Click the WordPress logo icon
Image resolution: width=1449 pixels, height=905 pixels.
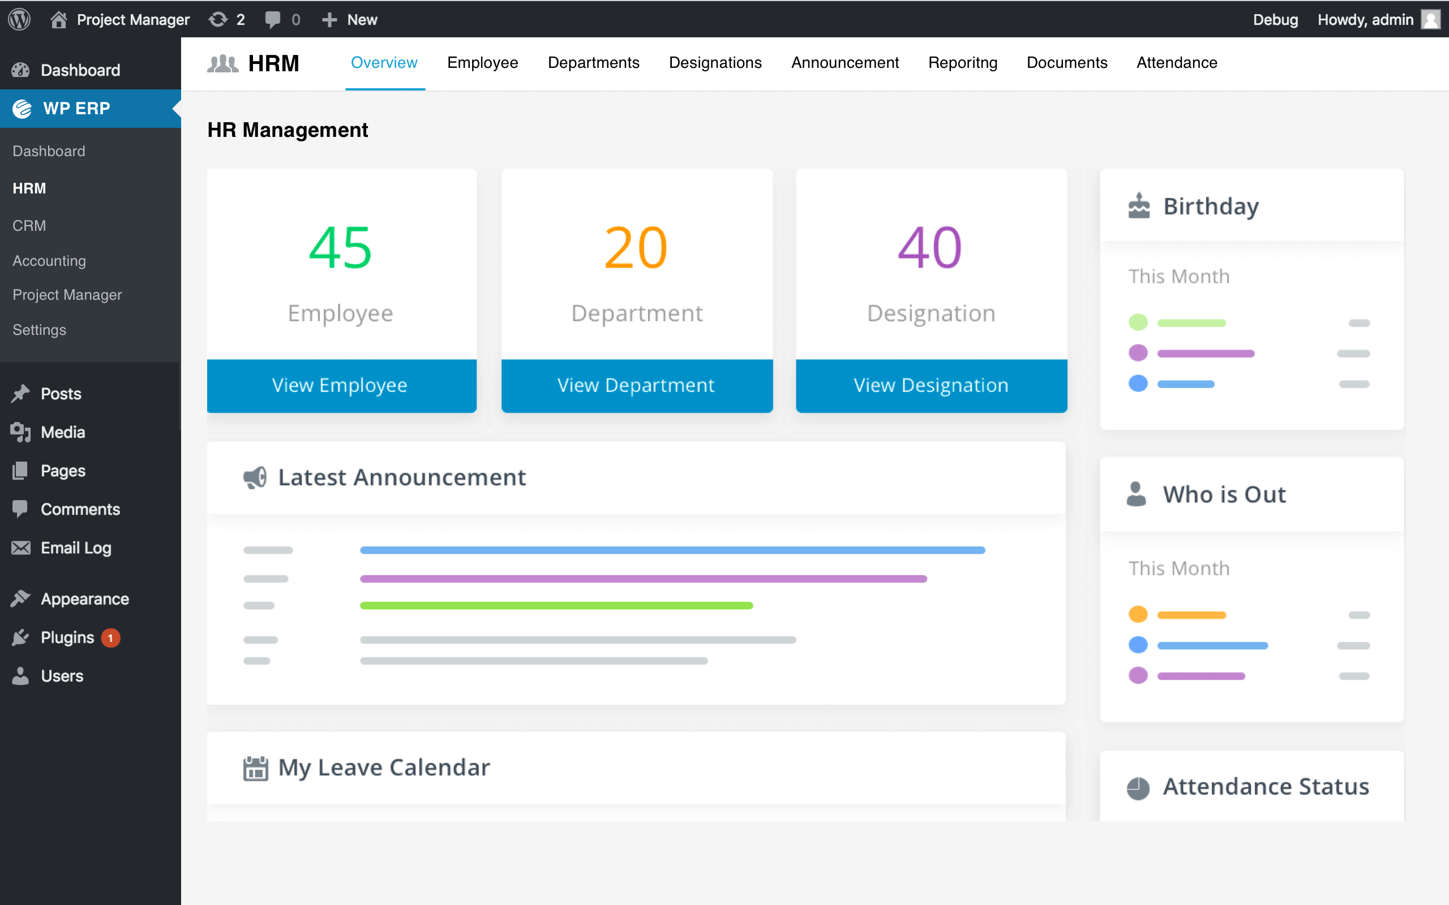(19, 19)
